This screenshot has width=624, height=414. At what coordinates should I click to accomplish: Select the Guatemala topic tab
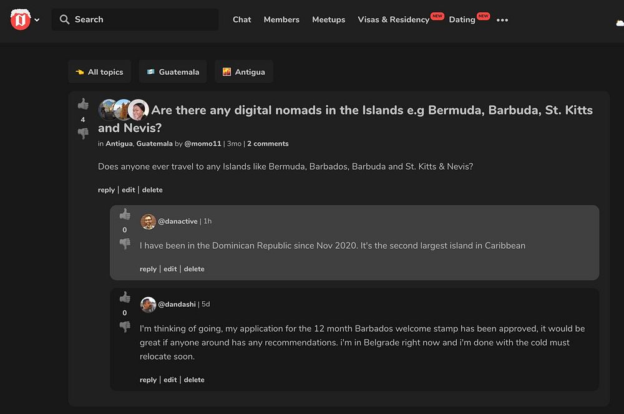point(173,72)
